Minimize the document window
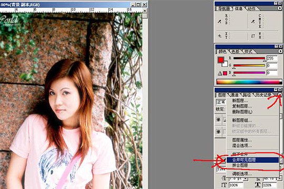This screenshot has width=284, height=189. (x=133, y=5)
